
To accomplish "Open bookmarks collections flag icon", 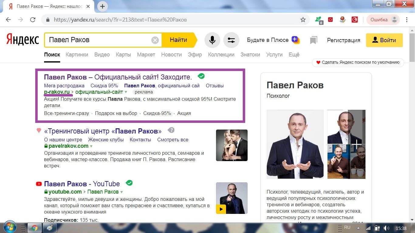I will click(x=314, y=40).
